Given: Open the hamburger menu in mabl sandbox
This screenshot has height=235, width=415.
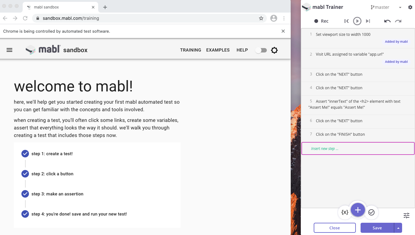Looking at the screenshot, I should pyautogui.click(x=9, y=50).
